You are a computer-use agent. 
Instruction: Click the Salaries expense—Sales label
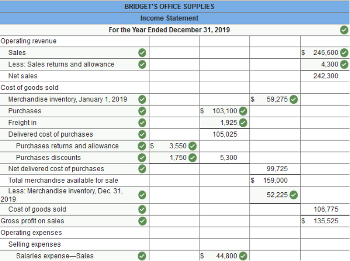pyautogui.click(x=55, y=256)
